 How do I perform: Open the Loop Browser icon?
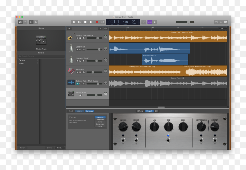pyautogui.click(x=221, y=22)
